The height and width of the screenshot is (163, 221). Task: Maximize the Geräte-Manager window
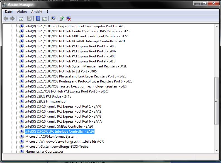coord(204,4)
